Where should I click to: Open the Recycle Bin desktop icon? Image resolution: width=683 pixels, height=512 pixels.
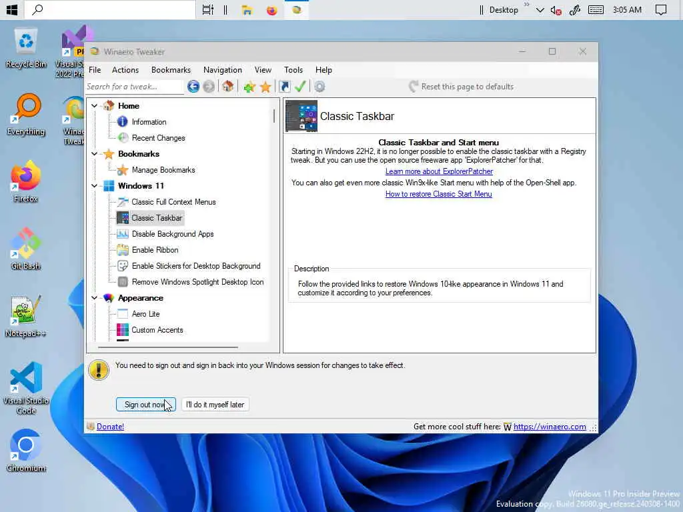pyautogui.click(x=26, y=48)
